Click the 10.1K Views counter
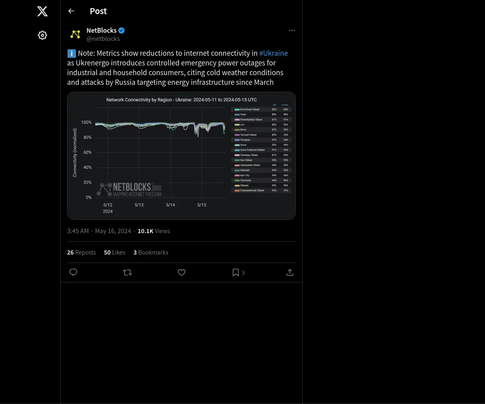The height and width of the screenshot is (404, 485). pos(154,231)
